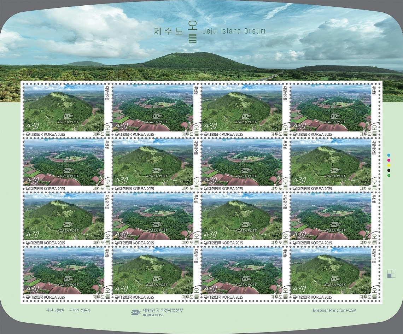Click the black color registration dot

point(389,170)
